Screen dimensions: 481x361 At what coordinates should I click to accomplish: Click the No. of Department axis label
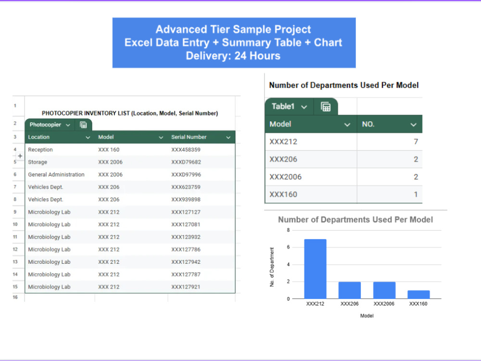click(272, 267)
